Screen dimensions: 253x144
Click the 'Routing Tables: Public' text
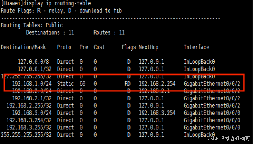pyautogui.click(x=32, y=25)
